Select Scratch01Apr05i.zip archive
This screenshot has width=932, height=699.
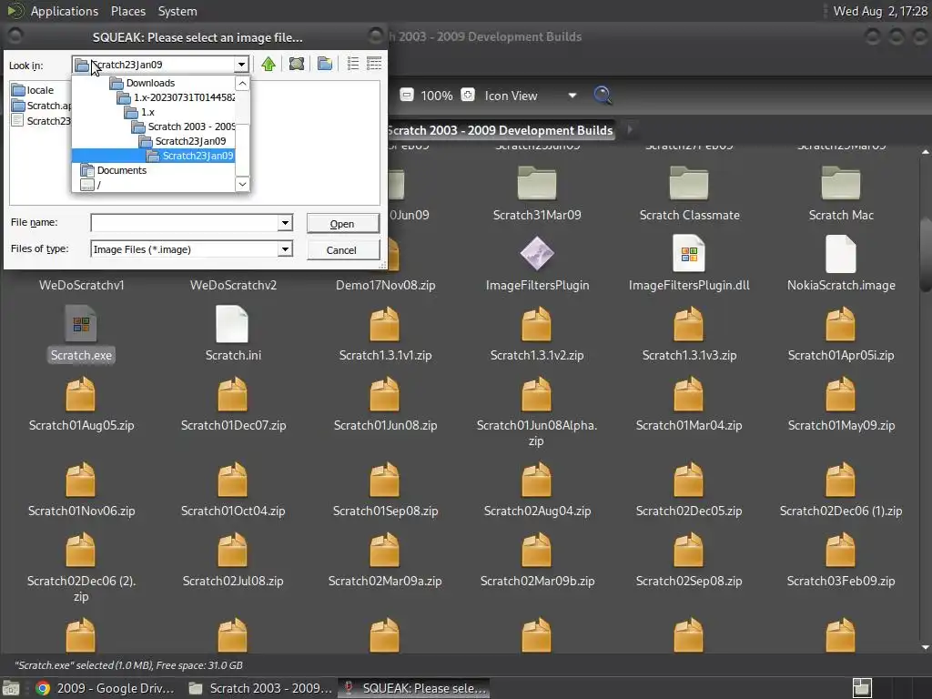point(841,334)
